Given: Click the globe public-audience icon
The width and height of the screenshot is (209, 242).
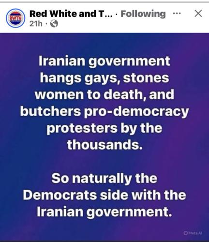Looking at the screenshot, I should (x=54, y=24).
